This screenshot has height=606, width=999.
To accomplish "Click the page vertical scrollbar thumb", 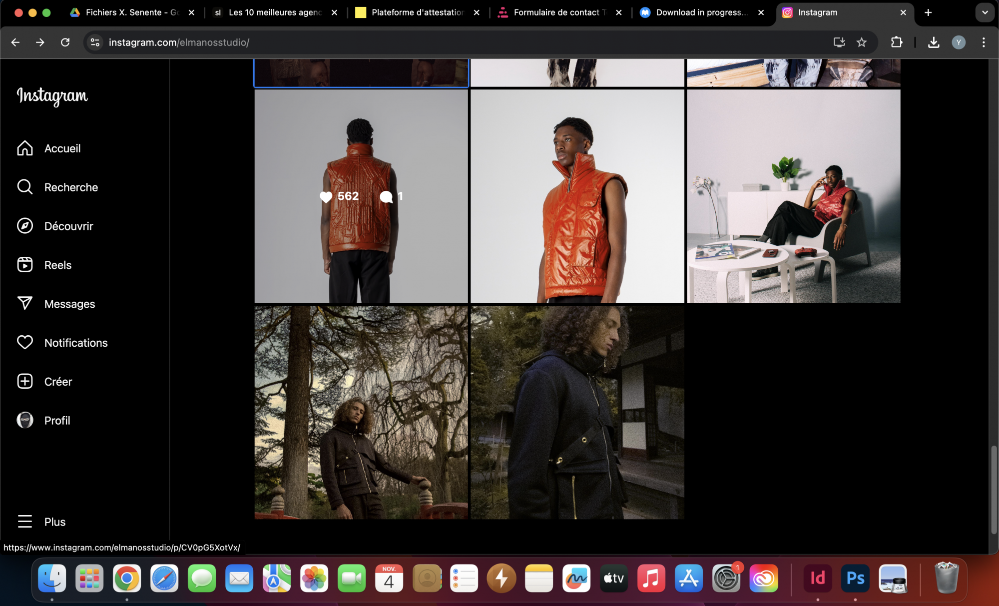I will pos(994,490).
